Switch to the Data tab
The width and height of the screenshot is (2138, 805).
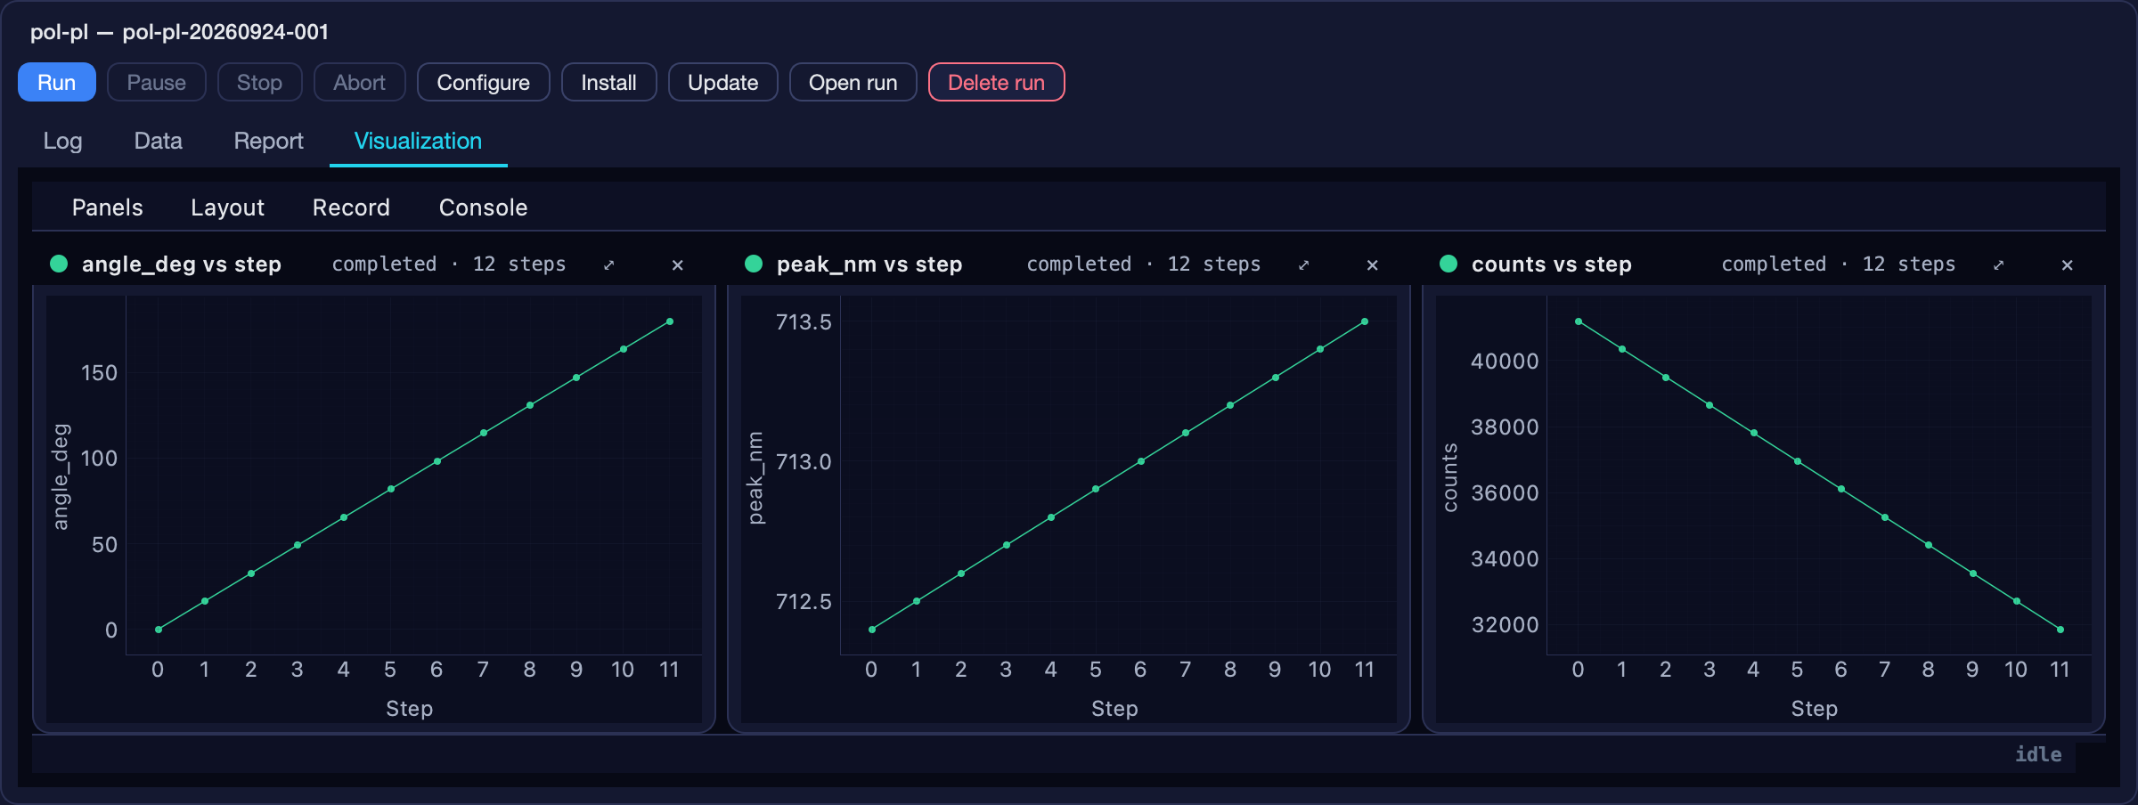click(159, 141)
